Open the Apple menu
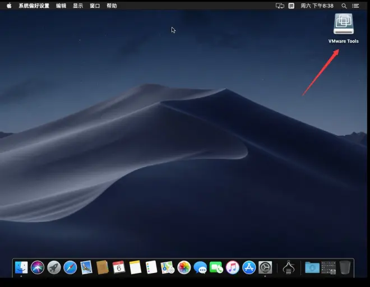The width and height of the screenshot is (370, 287). pos(9,6)
